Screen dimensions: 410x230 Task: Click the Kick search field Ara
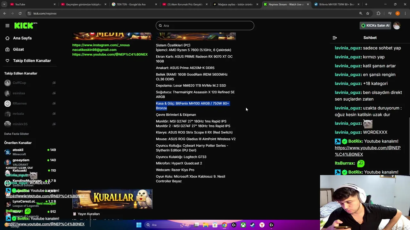tap(205, 26)
